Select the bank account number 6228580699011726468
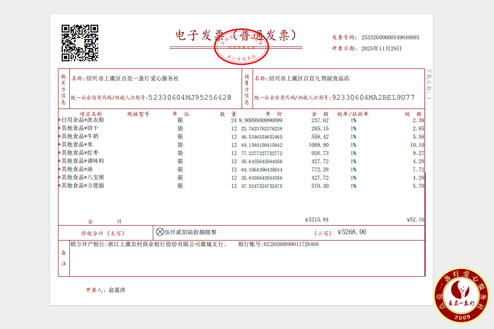494x329 pixels. pos(290,244)
